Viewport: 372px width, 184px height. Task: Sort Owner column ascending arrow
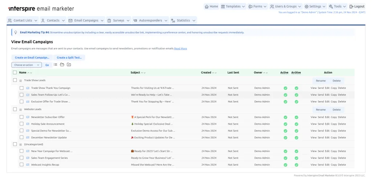[x=264, y=73]
